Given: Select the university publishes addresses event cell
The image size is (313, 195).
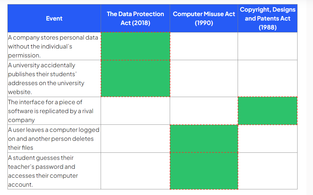Looking at the screenshot, I should tap(54, 79).
